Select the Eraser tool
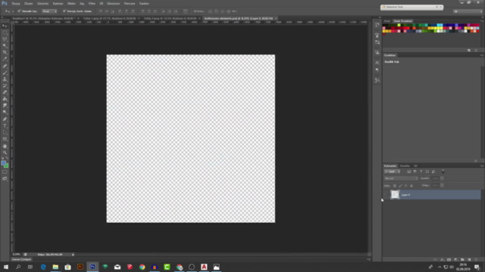This screenshot has height=272, width=485. click(5, 92)
